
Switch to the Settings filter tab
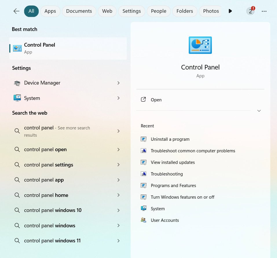[x=132, y=11]
